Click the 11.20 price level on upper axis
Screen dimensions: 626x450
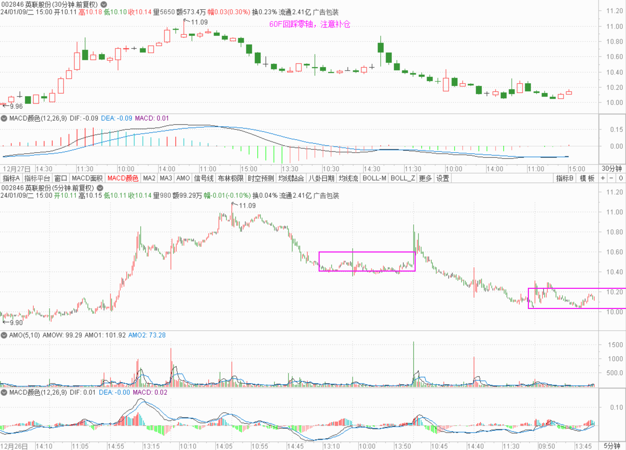(x=614, y=11)
